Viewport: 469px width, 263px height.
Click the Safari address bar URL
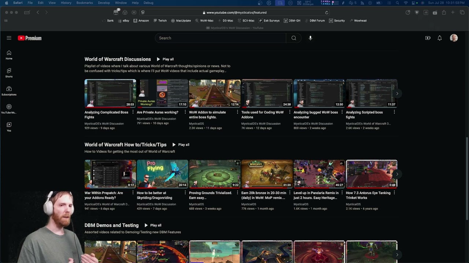click(236, 12)
